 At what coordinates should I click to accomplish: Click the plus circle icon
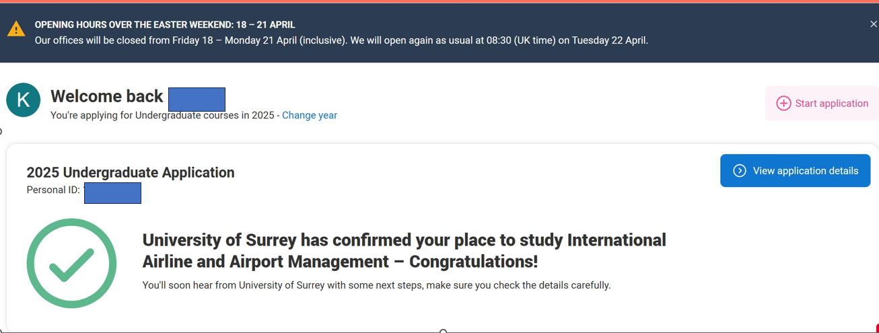[x=783, y=103]
